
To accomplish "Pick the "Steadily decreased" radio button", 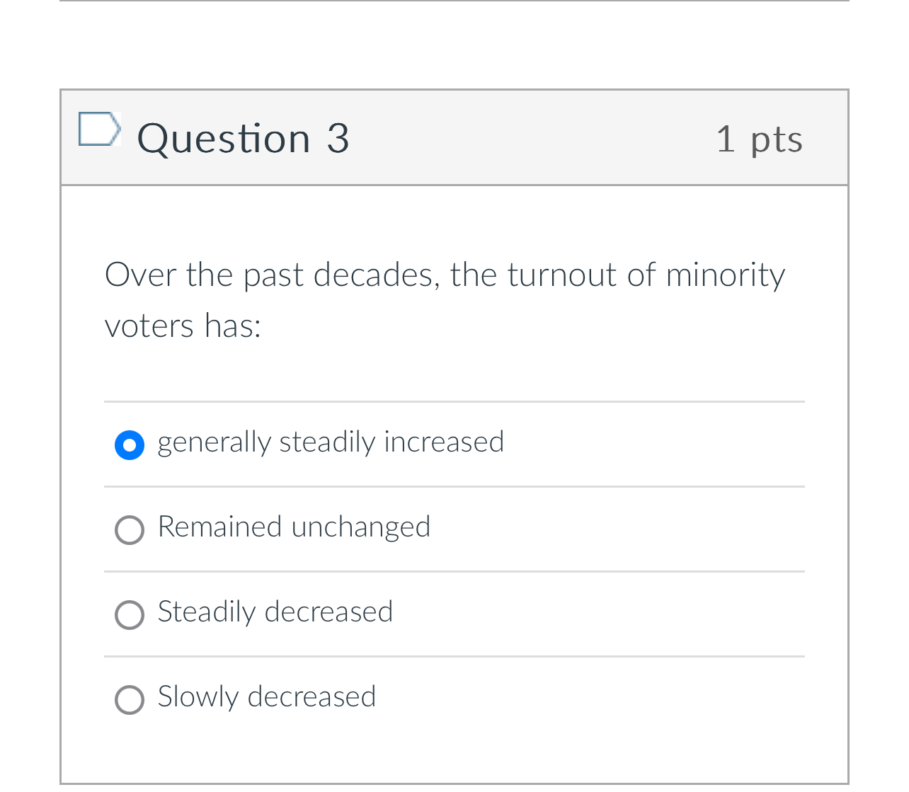I will tap(130, 614).
